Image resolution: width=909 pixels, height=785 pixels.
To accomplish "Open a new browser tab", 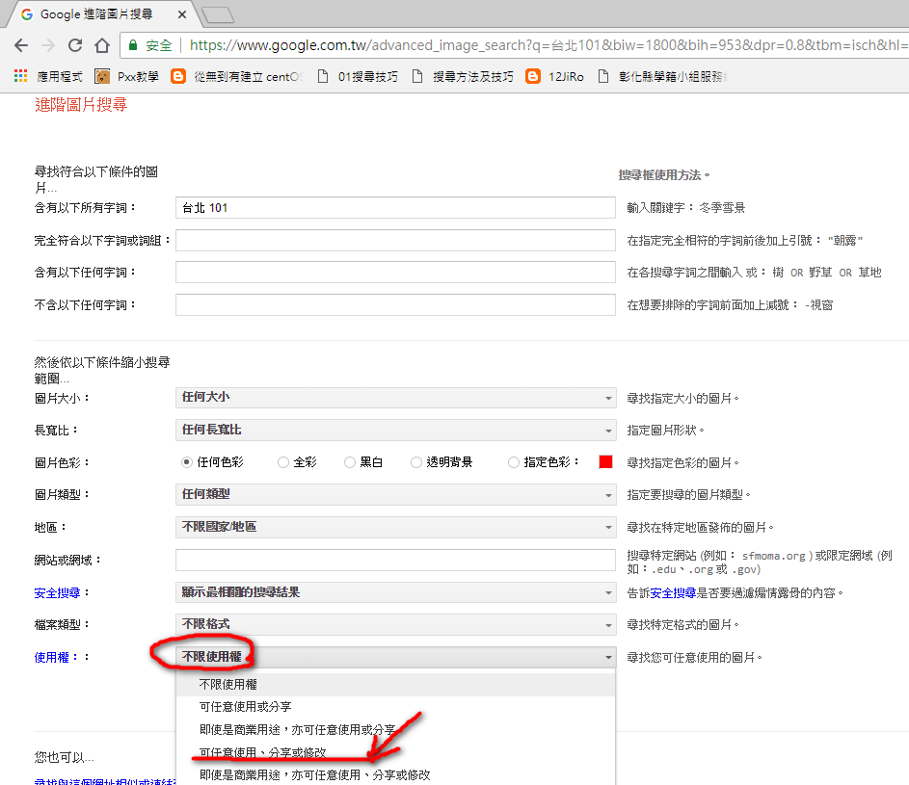I will pyautogui.click(x=218, y=15).
